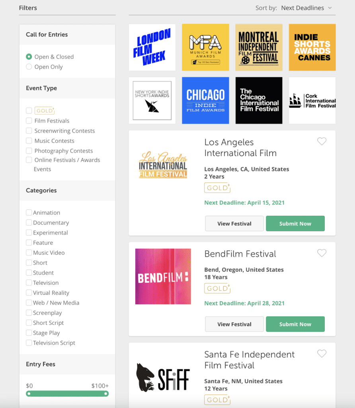The height and width of the screenshot is (408, 355).
Task: Open the Munich Film Awards tile
Action: coord(206,47)
